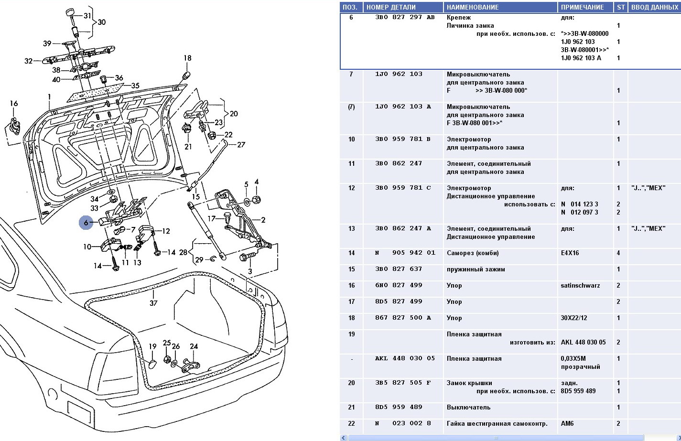Screen dimensions: 681x441
Task: Click the НАИМЕНОВАНИЕ column header
Action: (501, 7)
